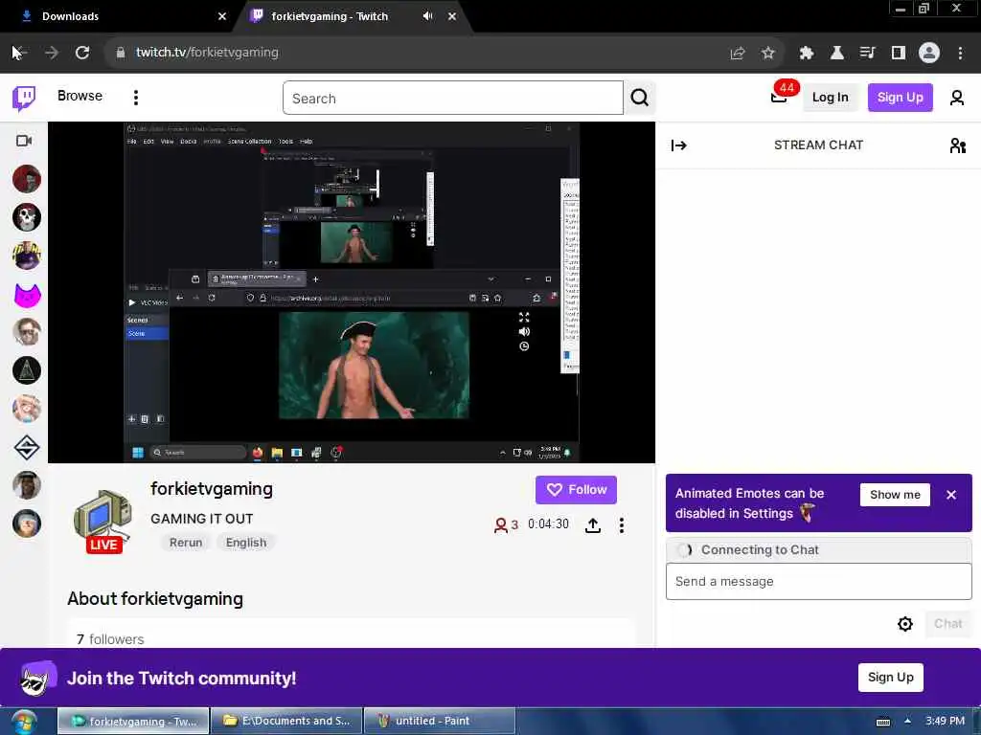Open the user profile icon beside Sign Up
Viewport: 981px width, 735px height.
click(x=957, y=98)
